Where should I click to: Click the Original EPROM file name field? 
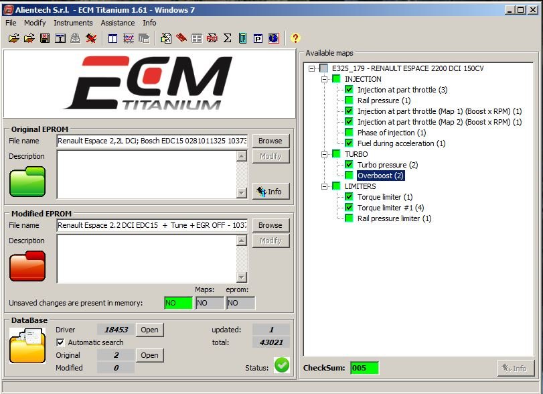point(152,141)
